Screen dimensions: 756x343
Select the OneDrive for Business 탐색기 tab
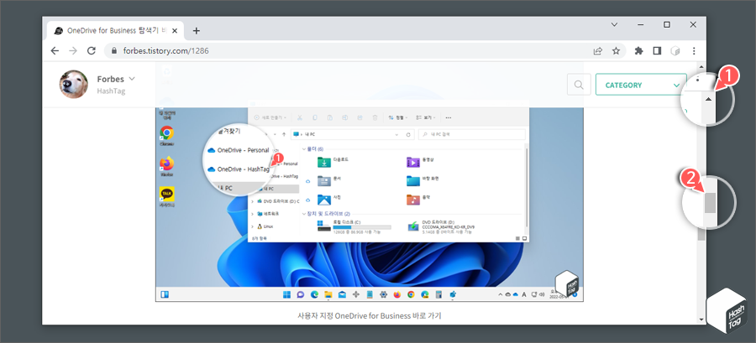tap(115, 31)
